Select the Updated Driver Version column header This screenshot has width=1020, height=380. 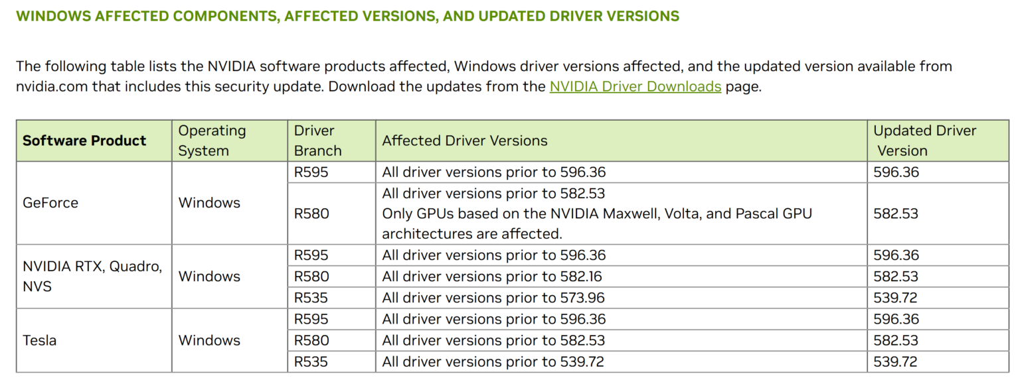[x=938, y=141]
